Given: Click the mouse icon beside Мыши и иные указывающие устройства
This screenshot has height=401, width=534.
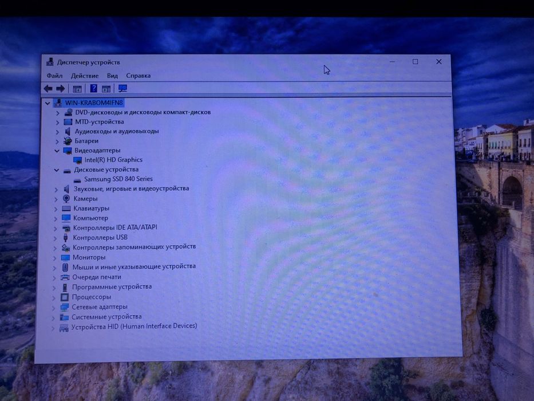Looking at the screenshot, I should tap(65, 267).
